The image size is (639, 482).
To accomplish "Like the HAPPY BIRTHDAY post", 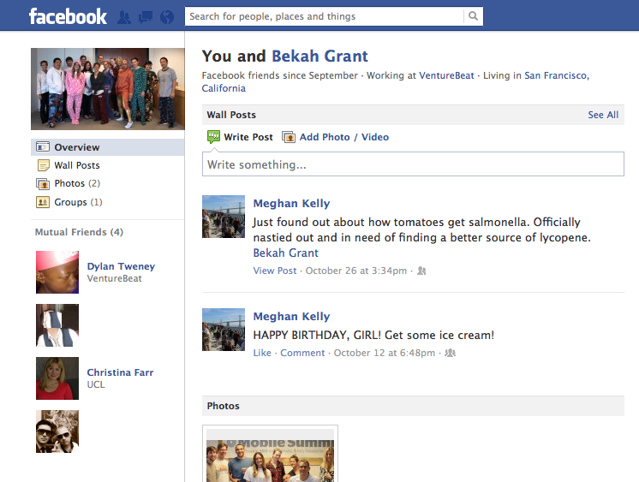I will [262, 353].
